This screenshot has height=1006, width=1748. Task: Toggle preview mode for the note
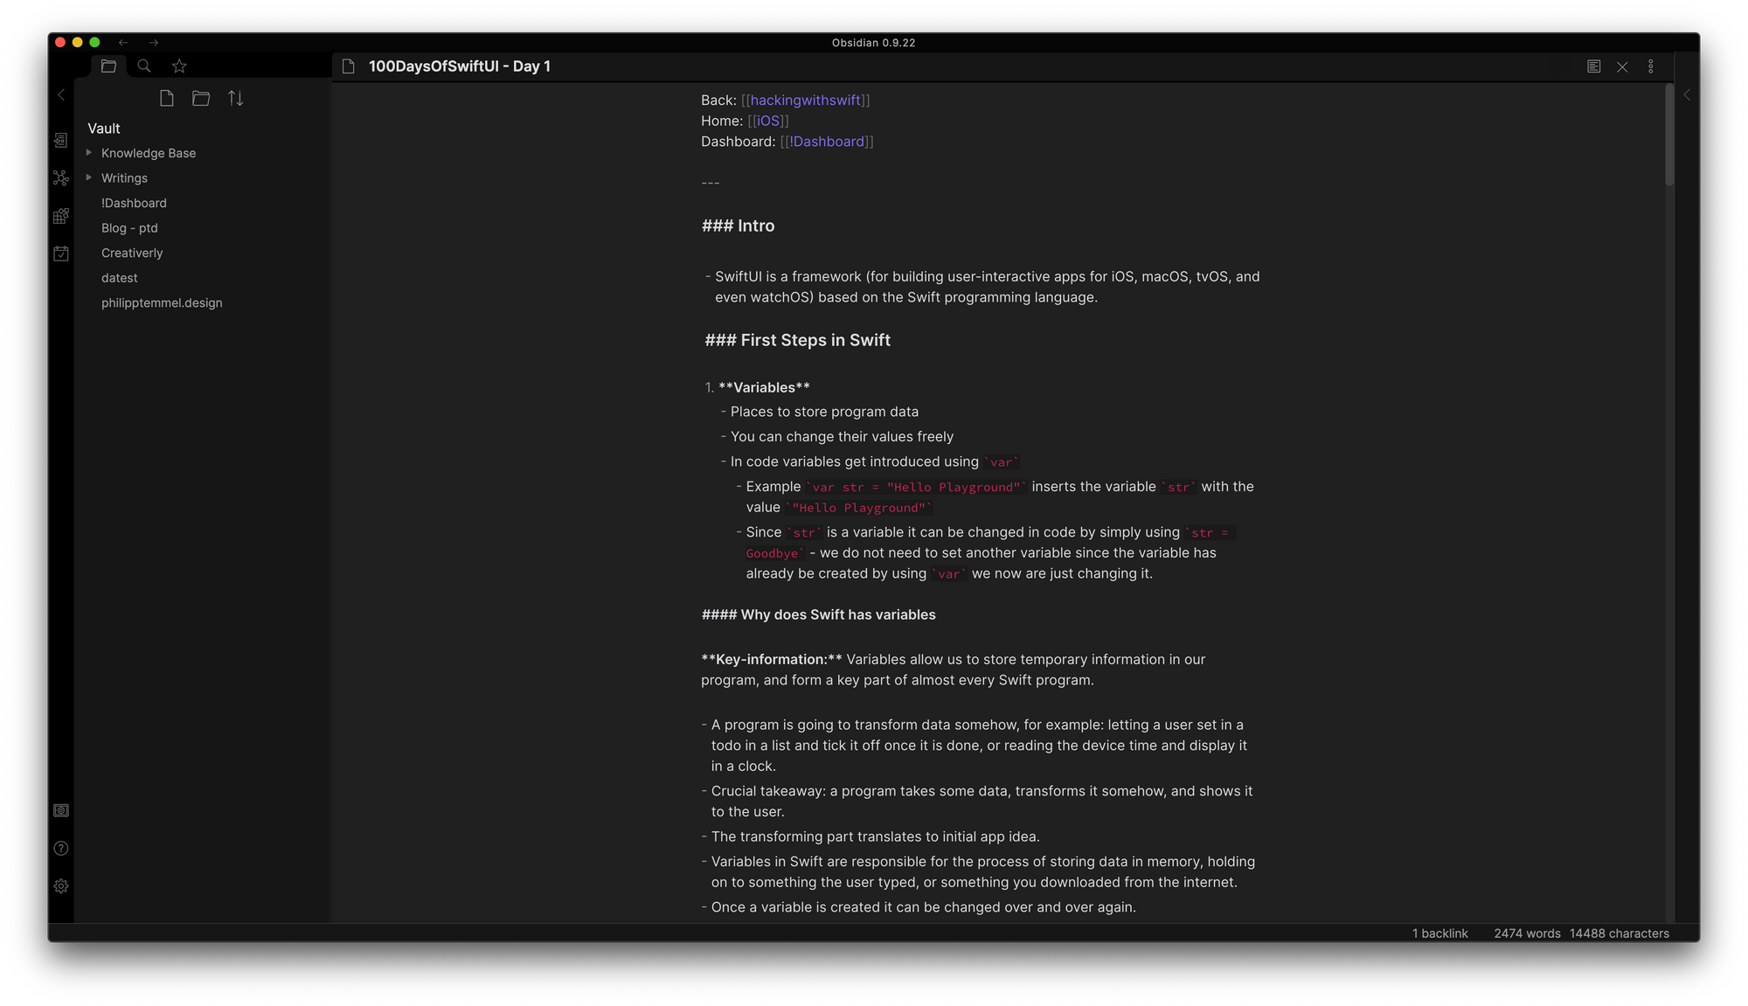point(1594,66)
